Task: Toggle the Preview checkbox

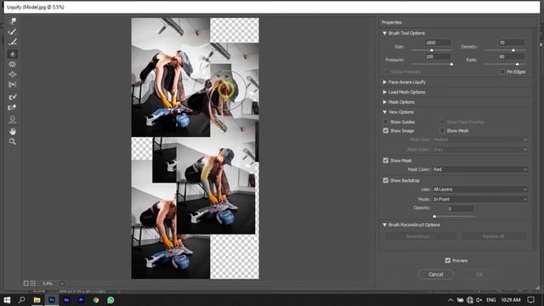Action: [x=448, y=261]
